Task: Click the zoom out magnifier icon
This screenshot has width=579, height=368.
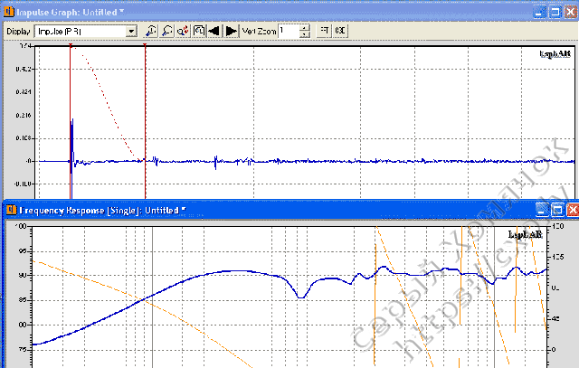Action: coord(166,31)
